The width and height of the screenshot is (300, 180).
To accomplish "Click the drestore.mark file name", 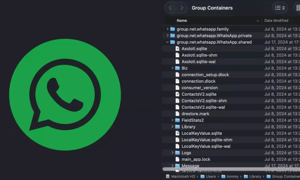I will (195, 114).
